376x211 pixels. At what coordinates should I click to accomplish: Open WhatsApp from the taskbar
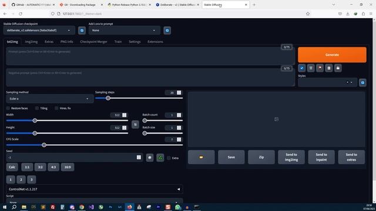click(x=177, y=207)
